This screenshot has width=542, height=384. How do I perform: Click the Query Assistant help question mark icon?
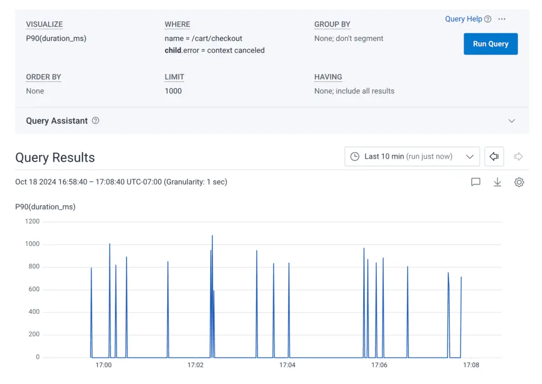pyautogui.click(x=95, y=121)
